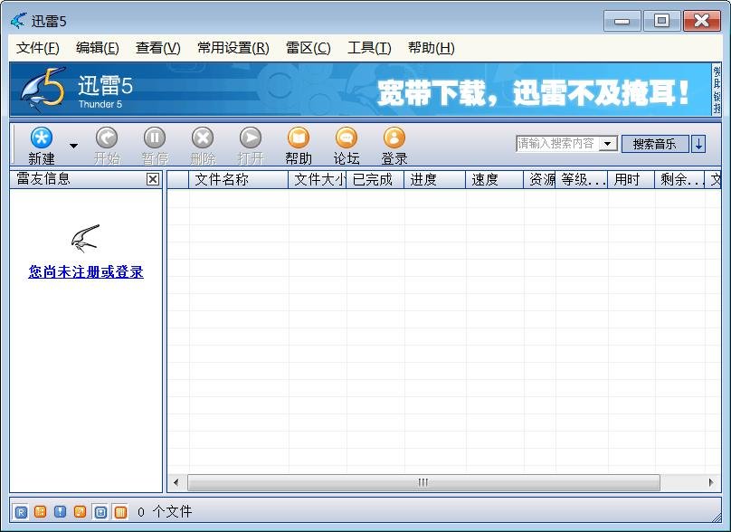Click the 0 个文件 status text
This screenshot has height=532, width=731.
point(165,512)
